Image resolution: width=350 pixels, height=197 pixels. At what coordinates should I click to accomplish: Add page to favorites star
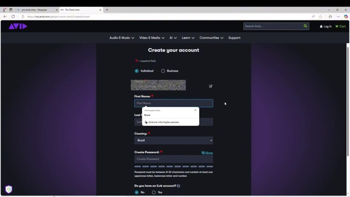tap(321, 16)
